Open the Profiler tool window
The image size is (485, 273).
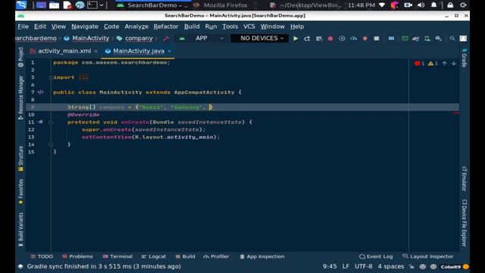[216, 256]
